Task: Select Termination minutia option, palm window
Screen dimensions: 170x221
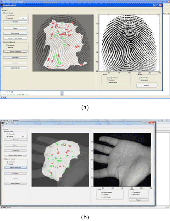Action: 132,192
